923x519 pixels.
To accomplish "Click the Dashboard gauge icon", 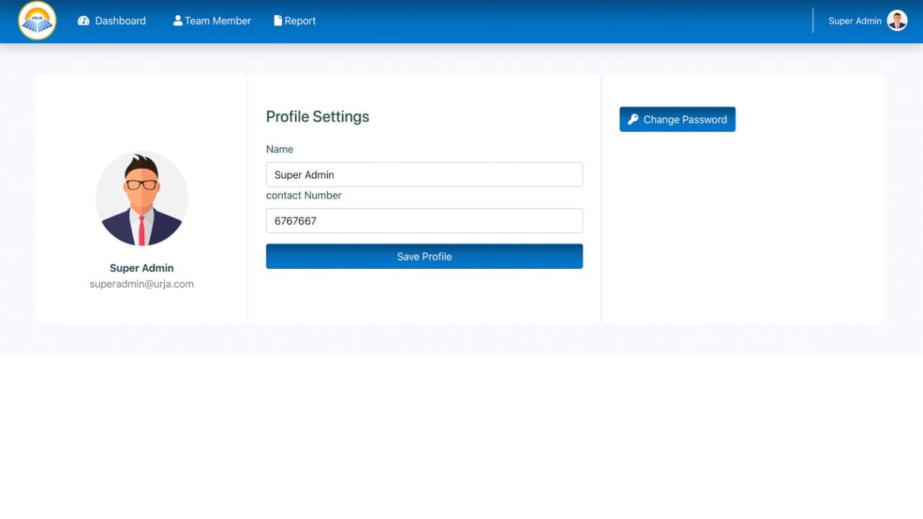I will pyautogui.click(x=84, y=21).
